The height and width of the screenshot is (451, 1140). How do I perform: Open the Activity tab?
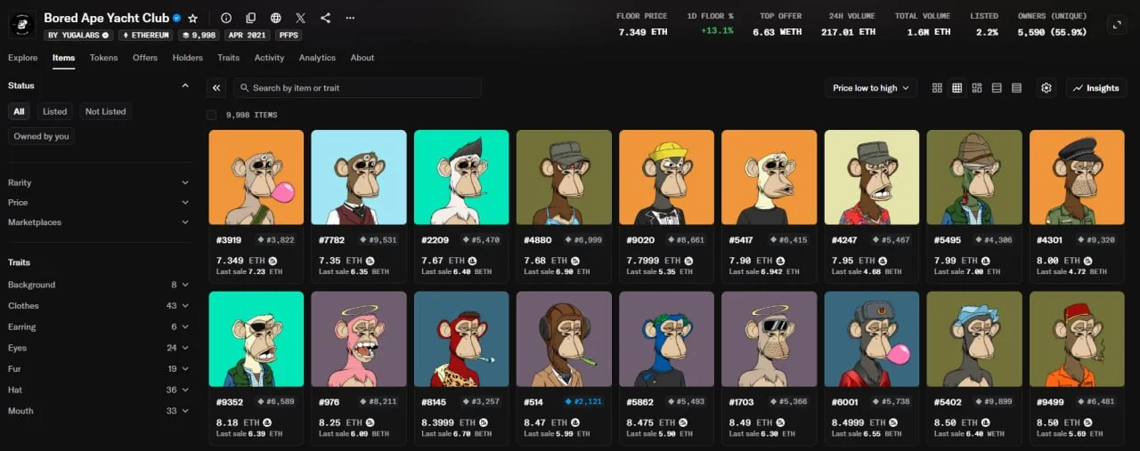[269, 58]
